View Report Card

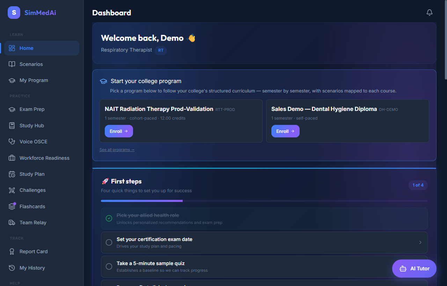coord(42,251)
